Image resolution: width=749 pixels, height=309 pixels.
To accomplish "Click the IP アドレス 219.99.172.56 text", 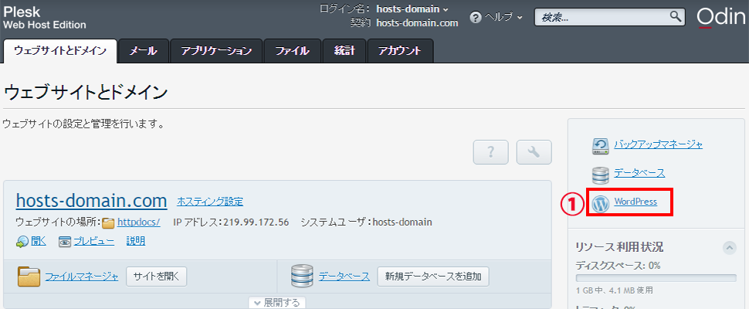I will [x=231, y=222].
